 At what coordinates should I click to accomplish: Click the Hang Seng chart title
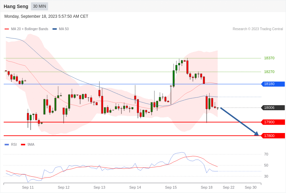(16, 6)
